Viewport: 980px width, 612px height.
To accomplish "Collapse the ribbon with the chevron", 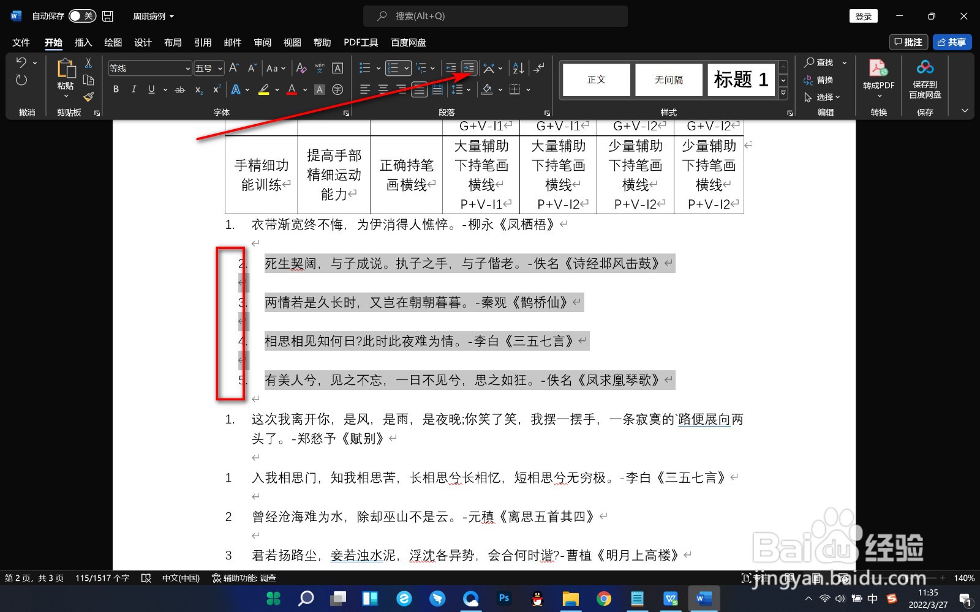I will pos(965,111).
